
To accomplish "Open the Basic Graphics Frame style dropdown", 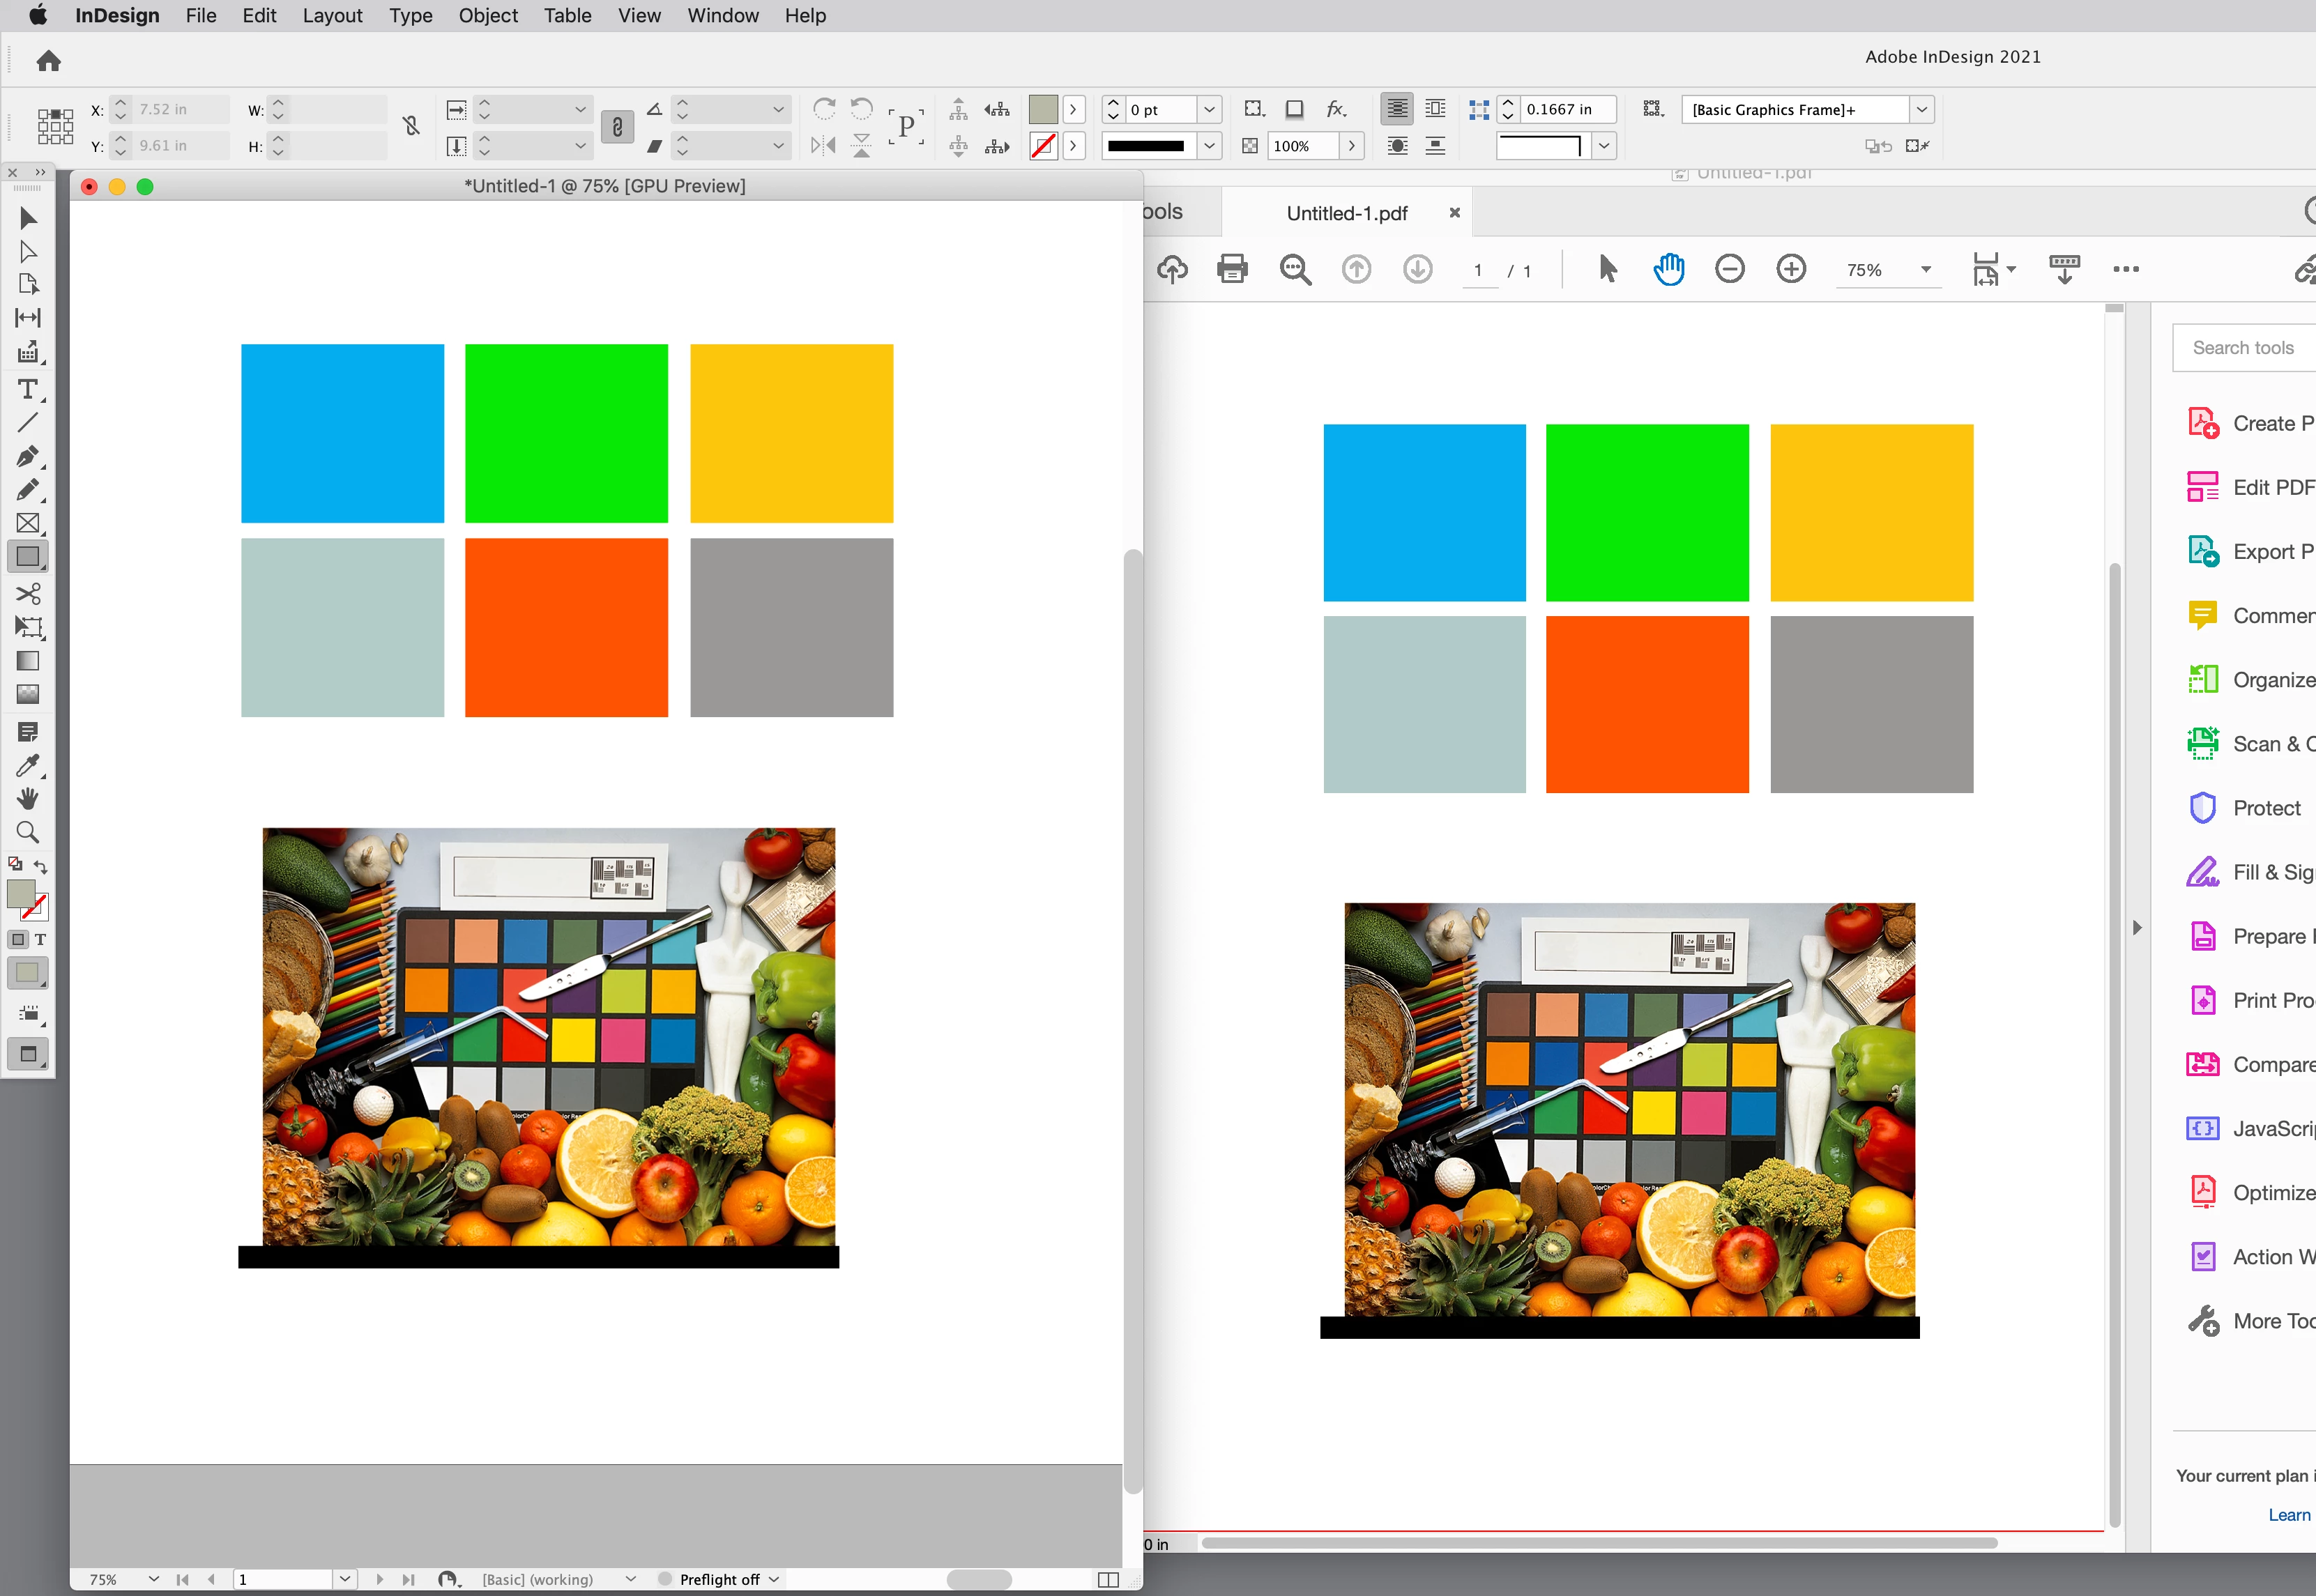I will point(1921,110).
